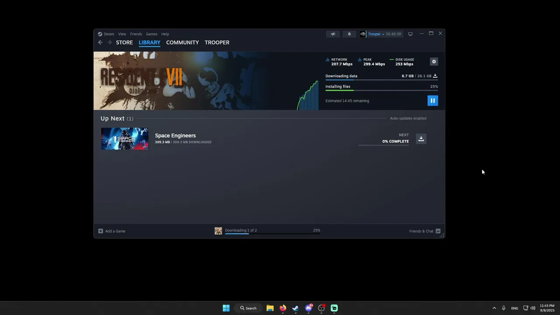
Task: Click the Space Engineers game thumbnail
Action: point(125,139)
